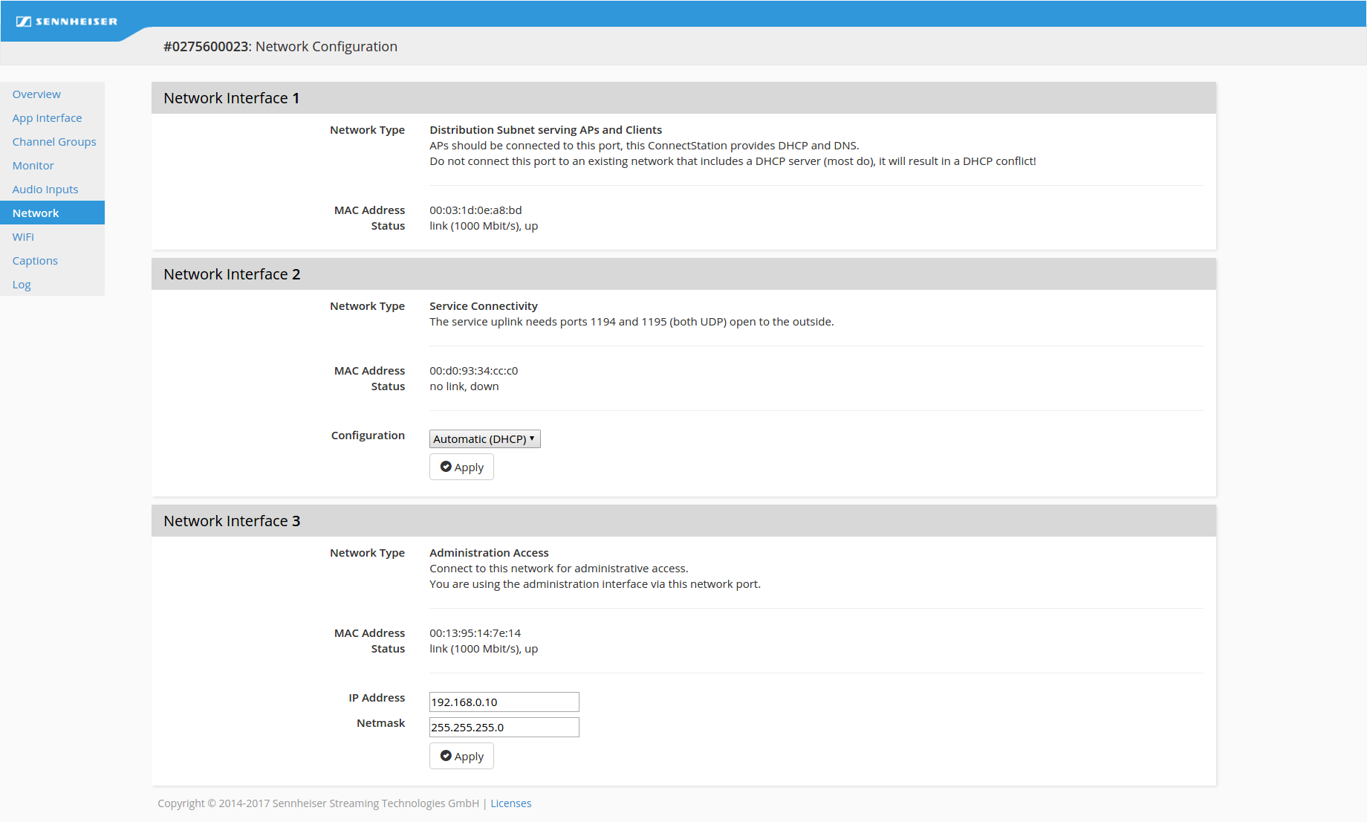Screen dimensions: 1367x822
Task: Click Apply button under Interface 2 configuration
Action: 461,467
